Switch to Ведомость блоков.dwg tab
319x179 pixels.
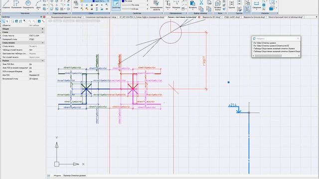click(x=254, y=17)
